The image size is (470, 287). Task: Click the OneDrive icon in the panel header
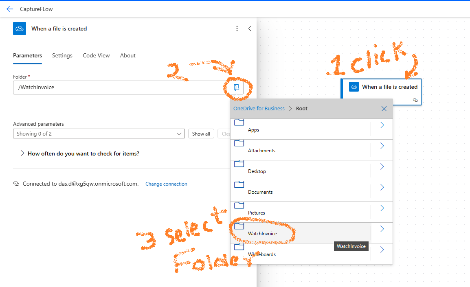click(x=20, y=28)
